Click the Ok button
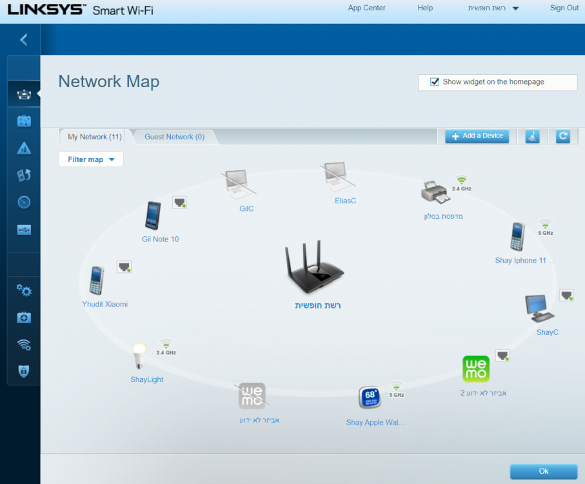Image resolution: width=585 pixels, height=484 pixels. coord(544,471)
